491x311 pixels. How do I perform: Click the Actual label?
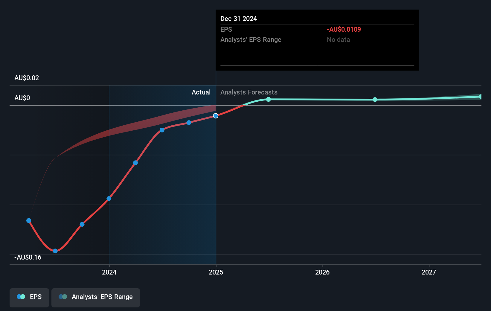201,92
